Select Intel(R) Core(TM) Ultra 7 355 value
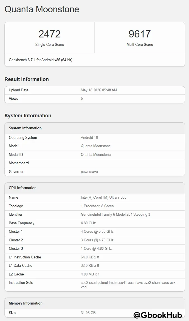Viewport: 189px width, 321px height. click(x=104, y=197)
